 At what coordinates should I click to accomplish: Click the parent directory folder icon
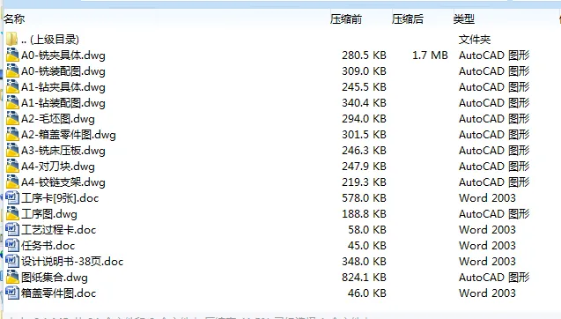[x=11, y=39]
